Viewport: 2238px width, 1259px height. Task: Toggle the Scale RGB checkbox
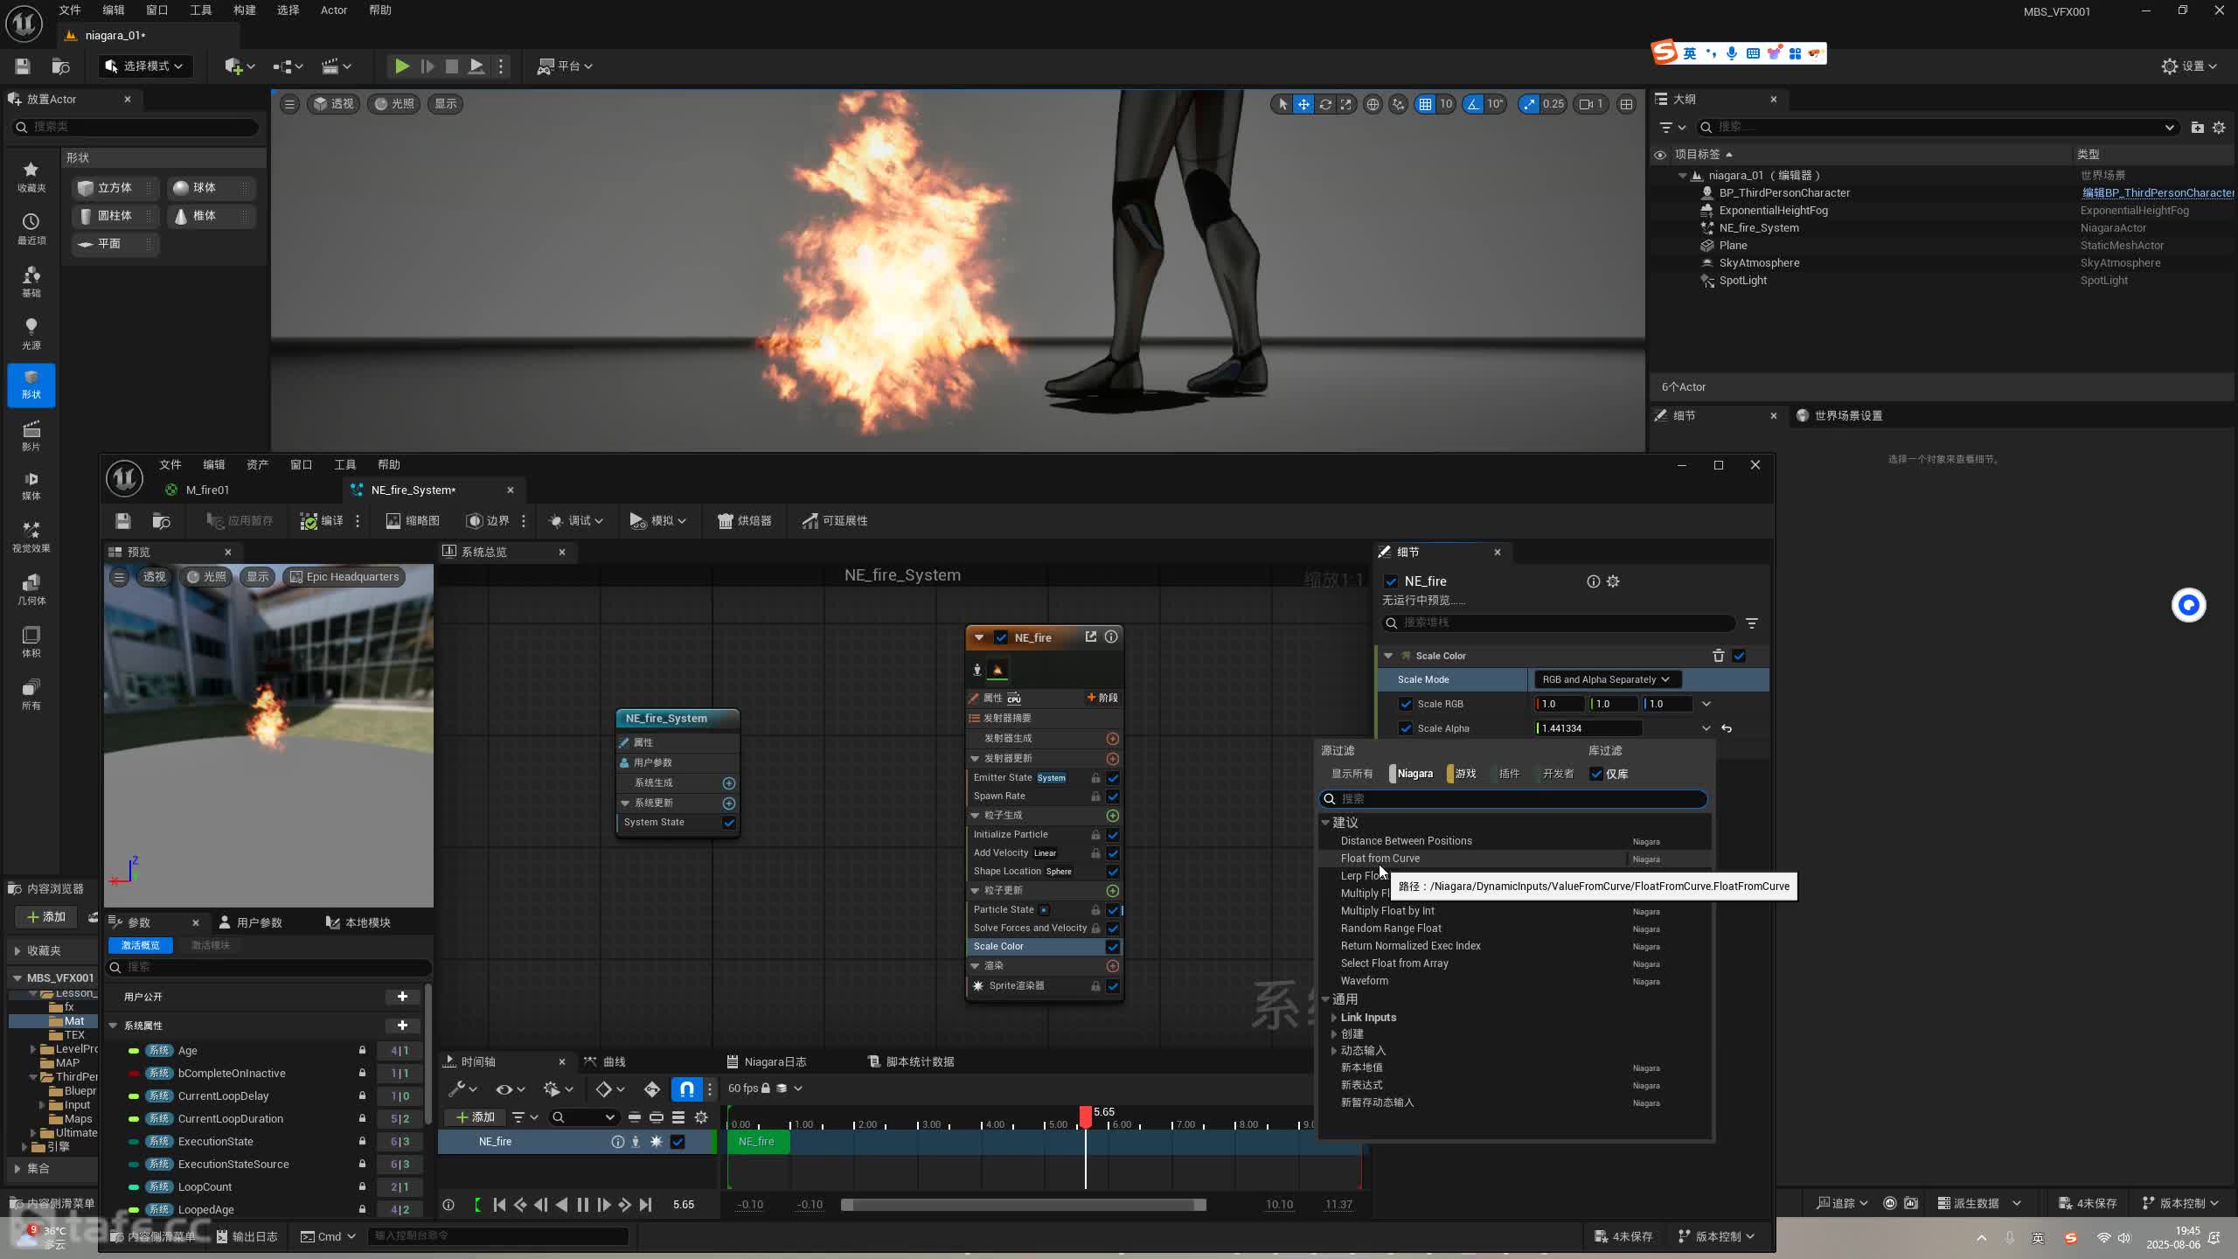[1406, 704]
